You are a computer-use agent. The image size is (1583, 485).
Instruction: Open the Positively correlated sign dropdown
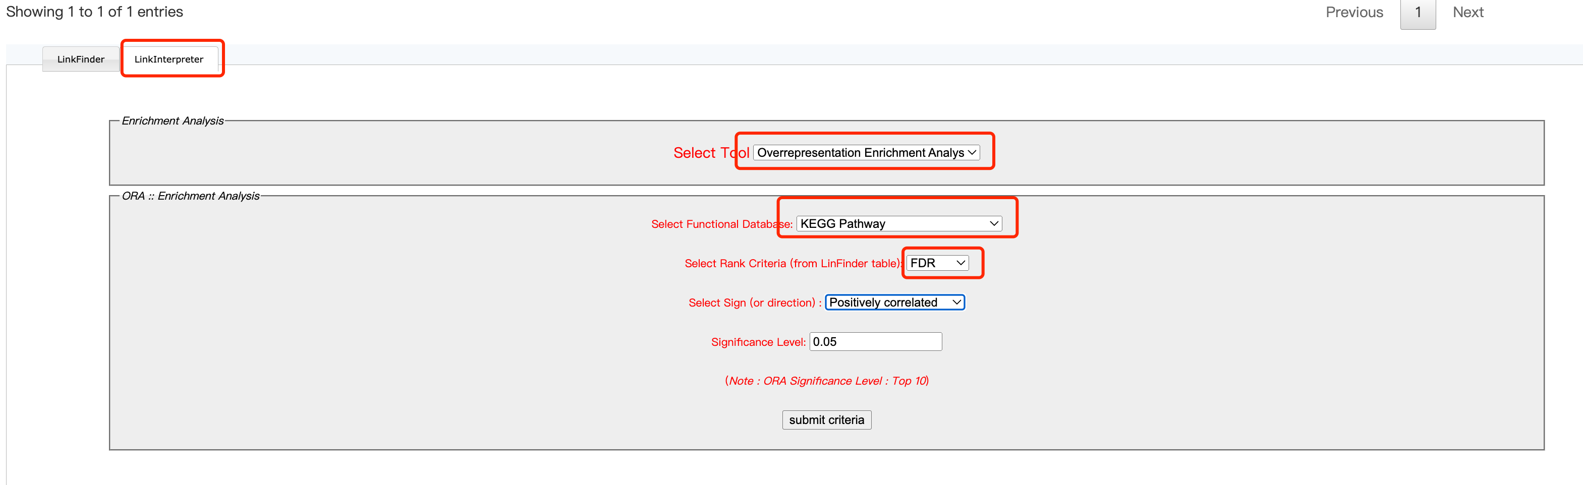pyautogui.click(x=895, y=302)
